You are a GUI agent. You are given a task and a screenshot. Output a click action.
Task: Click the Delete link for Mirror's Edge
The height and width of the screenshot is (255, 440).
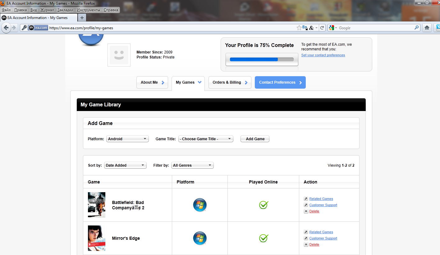click(314, 244)
